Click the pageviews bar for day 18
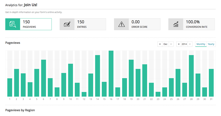Viewport: 221px width, 116px height. click(x=124, y=87)
